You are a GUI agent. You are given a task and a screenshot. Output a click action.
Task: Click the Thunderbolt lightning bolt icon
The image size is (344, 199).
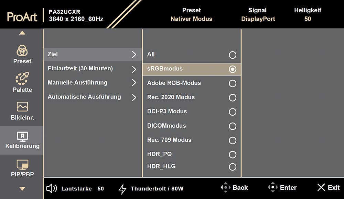(122, 189)
